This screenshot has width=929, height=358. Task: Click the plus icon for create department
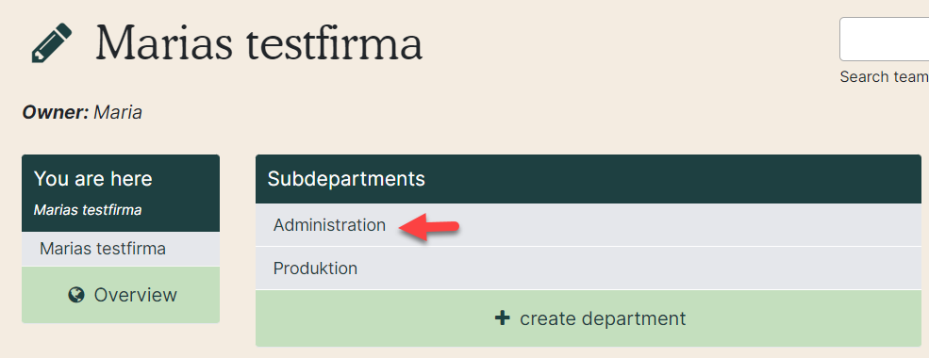tap(502, 318)
